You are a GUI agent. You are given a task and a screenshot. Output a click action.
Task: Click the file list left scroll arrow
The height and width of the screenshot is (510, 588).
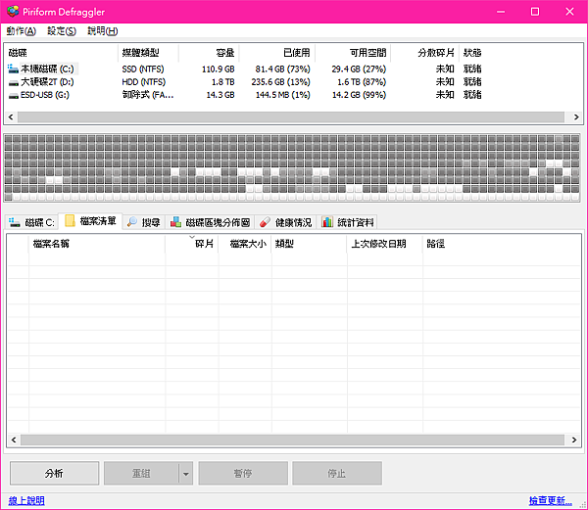click(x=14, y=440)
